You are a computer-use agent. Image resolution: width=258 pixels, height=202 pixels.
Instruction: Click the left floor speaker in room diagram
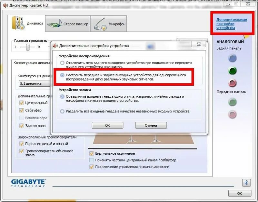tap(131, 140)
